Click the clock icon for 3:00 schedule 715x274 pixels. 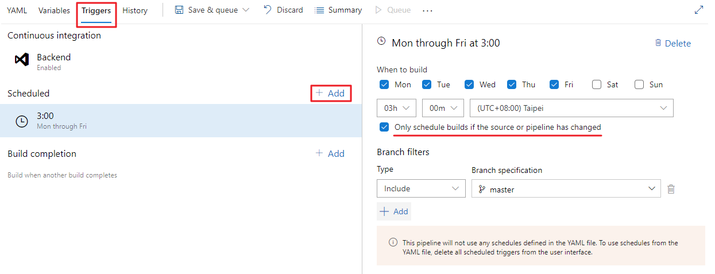21,121
